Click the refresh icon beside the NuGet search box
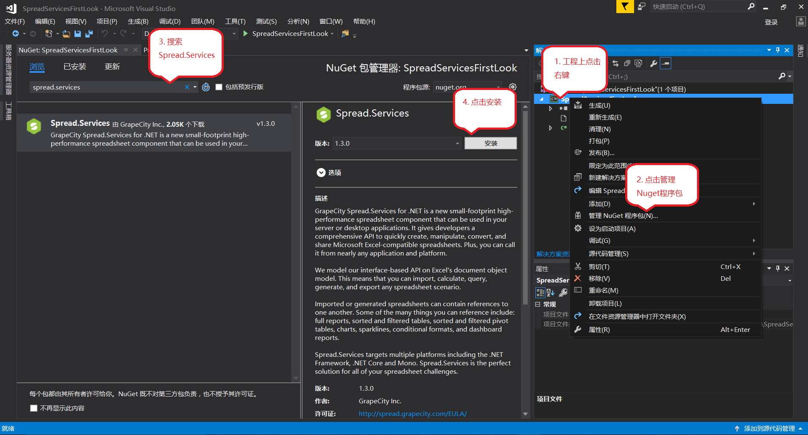Viewport: 808px width, 435px height. tap(206, 87)
